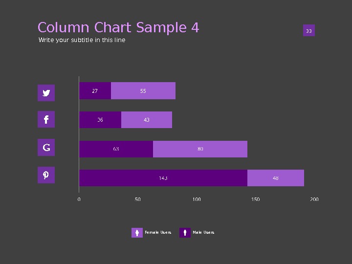Image resolution: width=352 pixels, height=264 pixels.
Task: Click the Twitter dark bar labeled 27
Action: click(x=95, y=91)
